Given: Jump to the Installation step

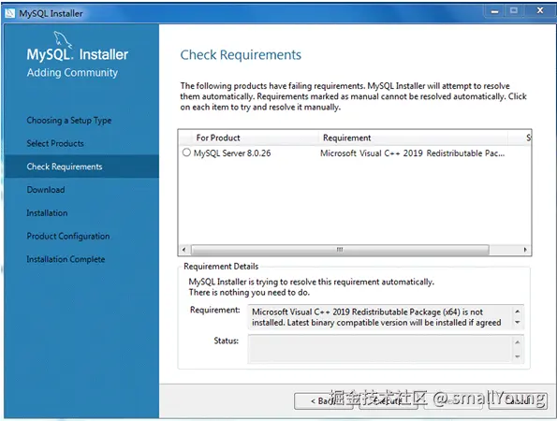Looking at the screenshot, I should [47, 213].
